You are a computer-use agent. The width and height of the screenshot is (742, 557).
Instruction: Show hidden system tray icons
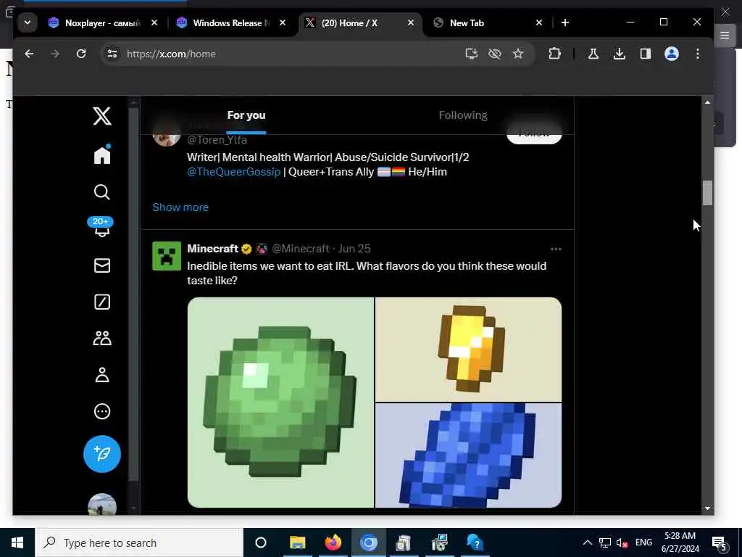click(x=587, y=542)
